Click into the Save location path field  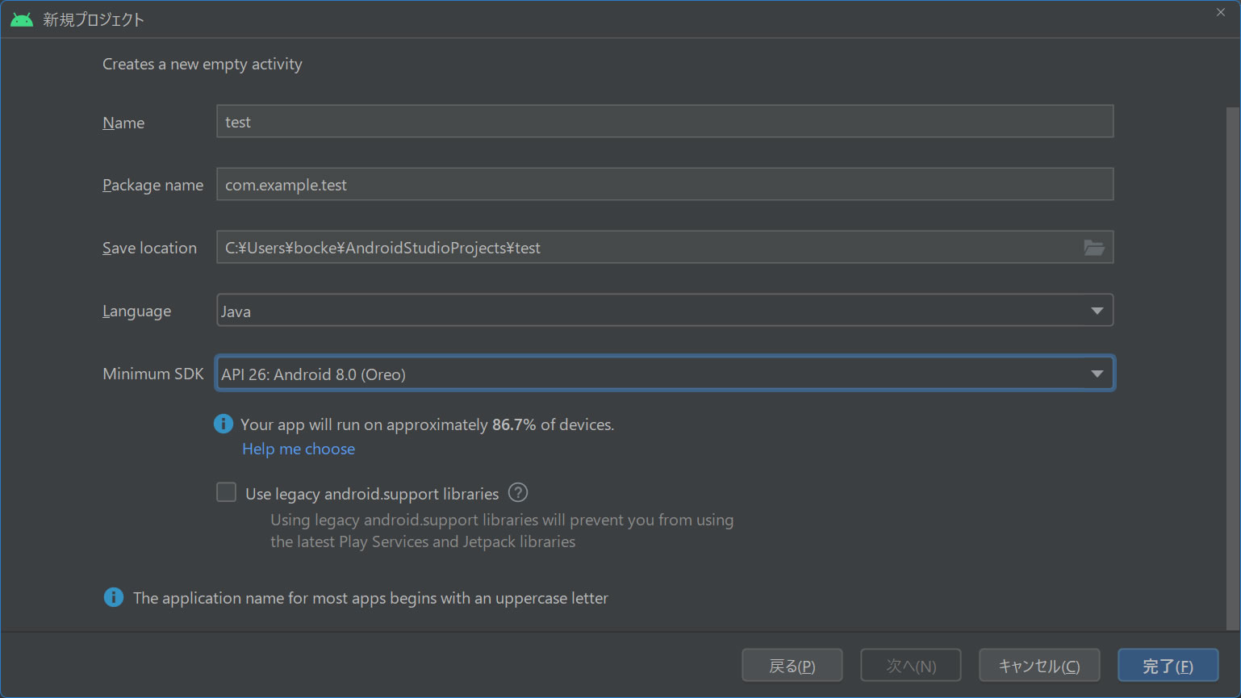tap(646, 248)
